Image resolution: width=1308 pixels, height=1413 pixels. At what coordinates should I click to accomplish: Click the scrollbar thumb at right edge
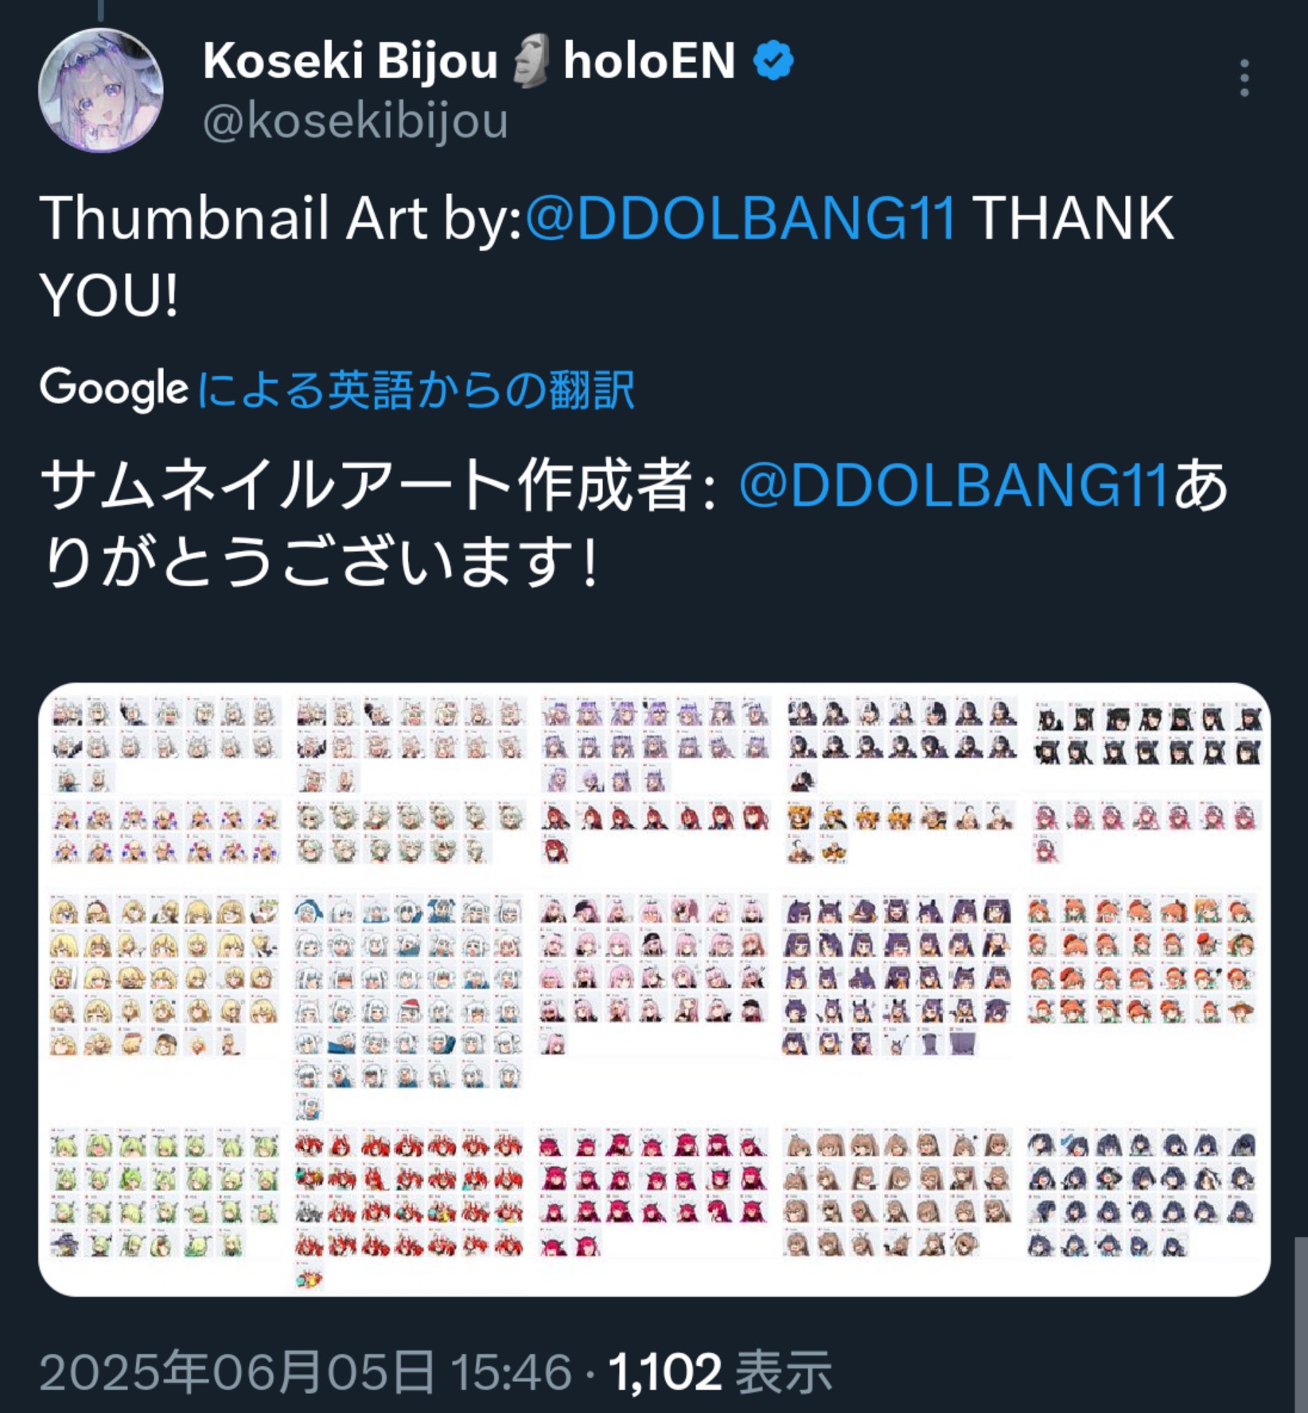(1300, 1324)
